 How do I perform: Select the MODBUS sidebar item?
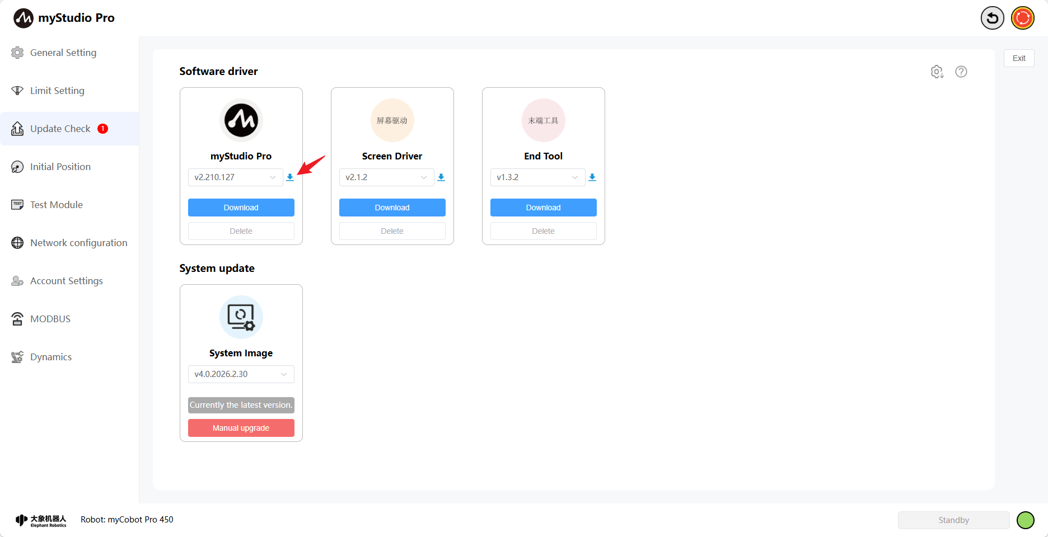(x=50, y=319)
